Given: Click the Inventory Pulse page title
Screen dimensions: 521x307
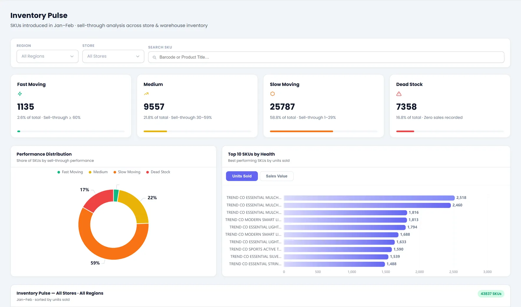Looking at the screenshot, I should 39,15.
